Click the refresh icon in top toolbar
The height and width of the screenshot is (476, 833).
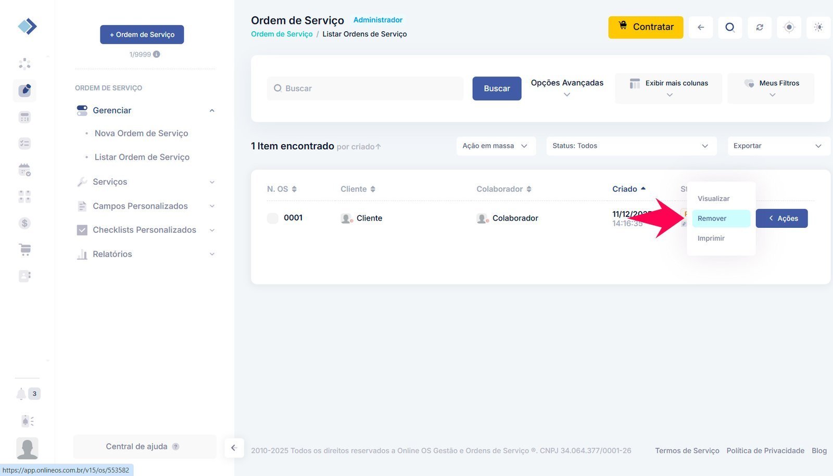[x=760, y=27]
